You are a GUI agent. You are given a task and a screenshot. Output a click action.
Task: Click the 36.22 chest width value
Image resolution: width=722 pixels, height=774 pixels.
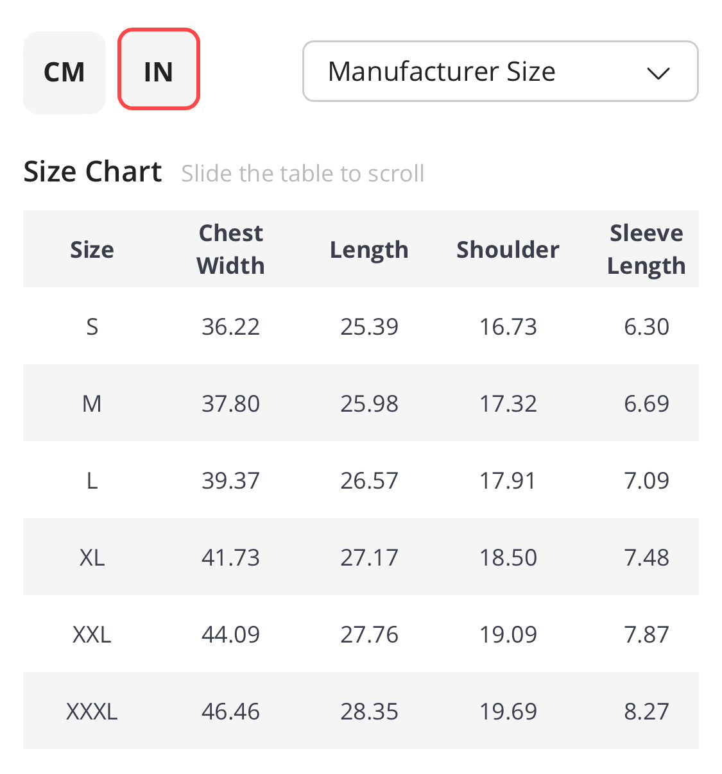click(x=230, y=327)
